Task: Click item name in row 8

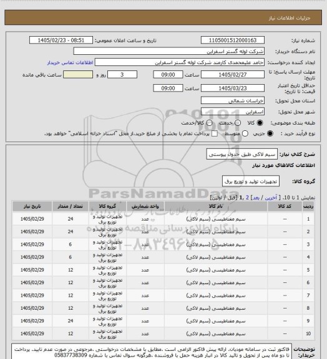Action: pyautogui.click(x=216, y=308)
